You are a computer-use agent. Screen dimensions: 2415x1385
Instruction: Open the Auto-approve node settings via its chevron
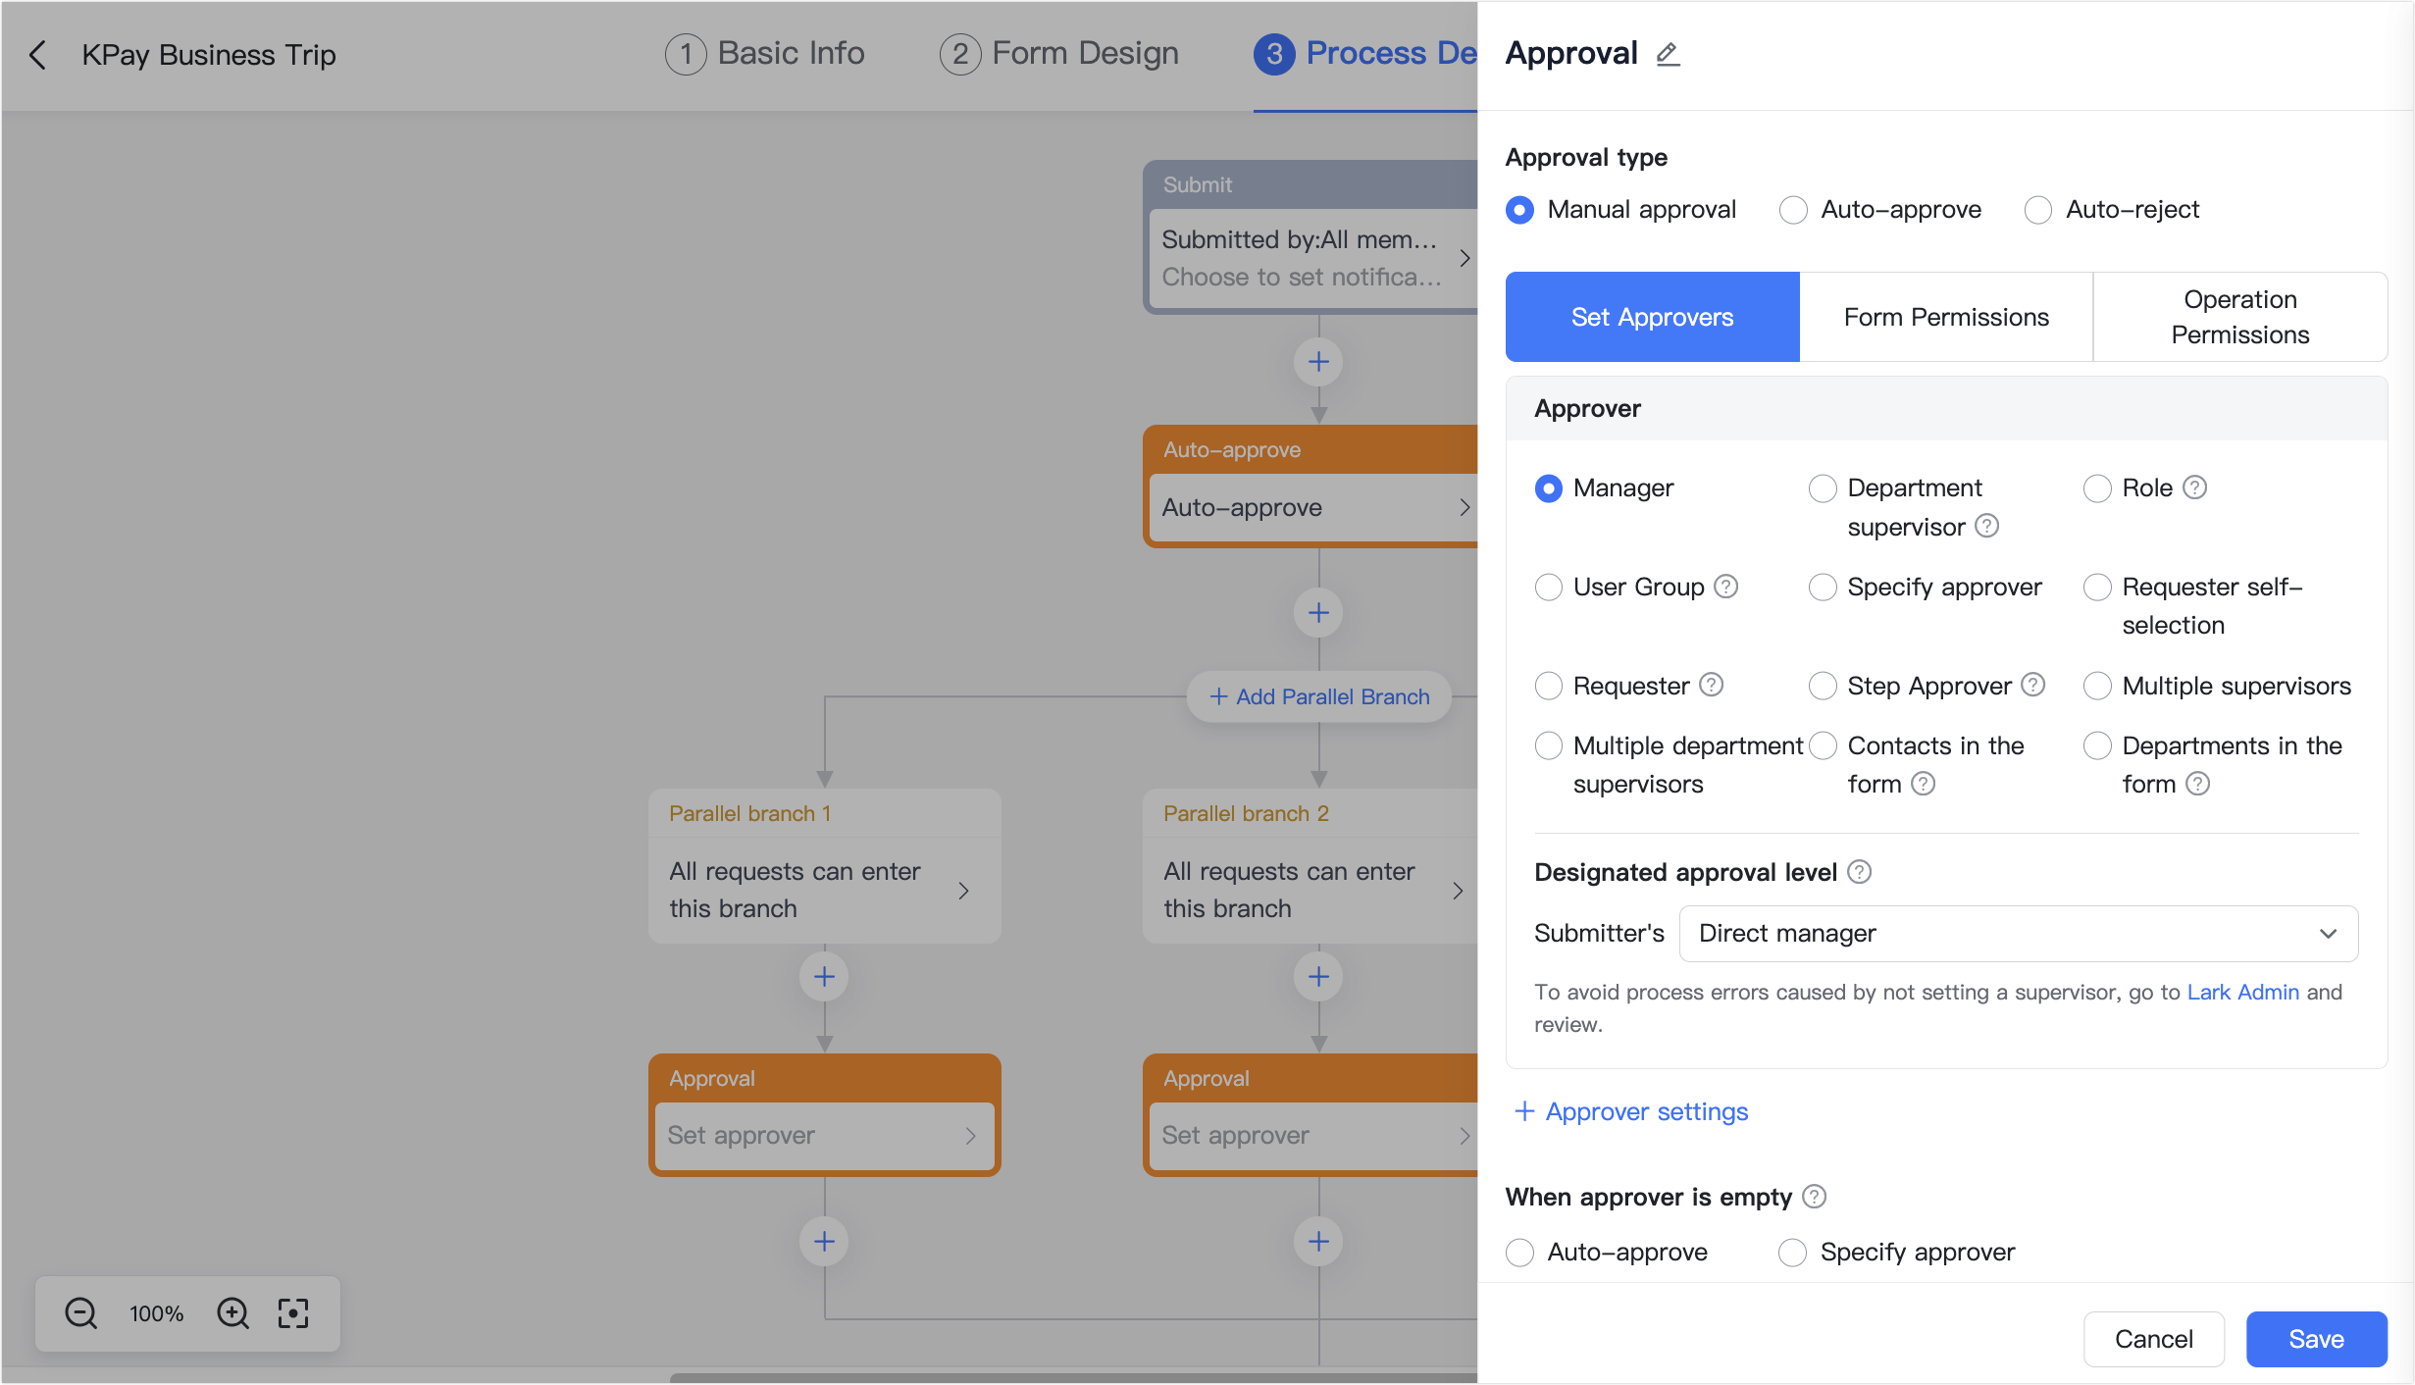click(x=1464, y=507)
